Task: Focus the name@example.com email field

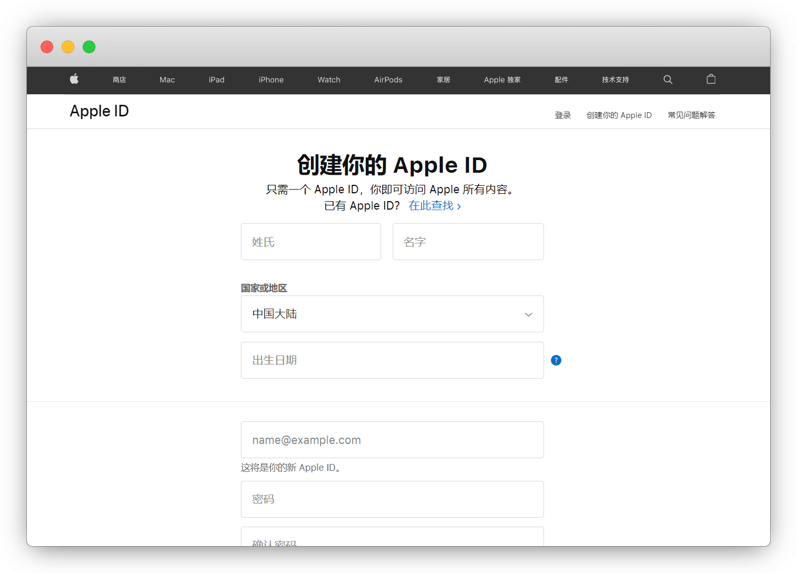Action: 392,440
